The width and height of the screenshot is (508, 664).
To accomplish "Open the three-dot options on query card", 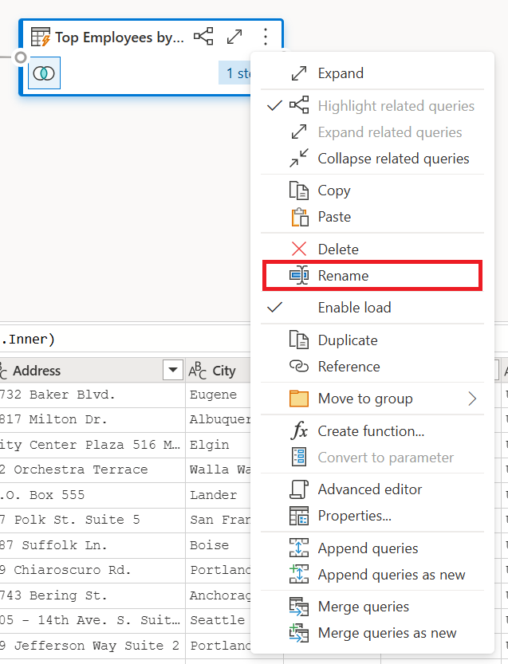I will pyautogui.click(x=266, y=37).
